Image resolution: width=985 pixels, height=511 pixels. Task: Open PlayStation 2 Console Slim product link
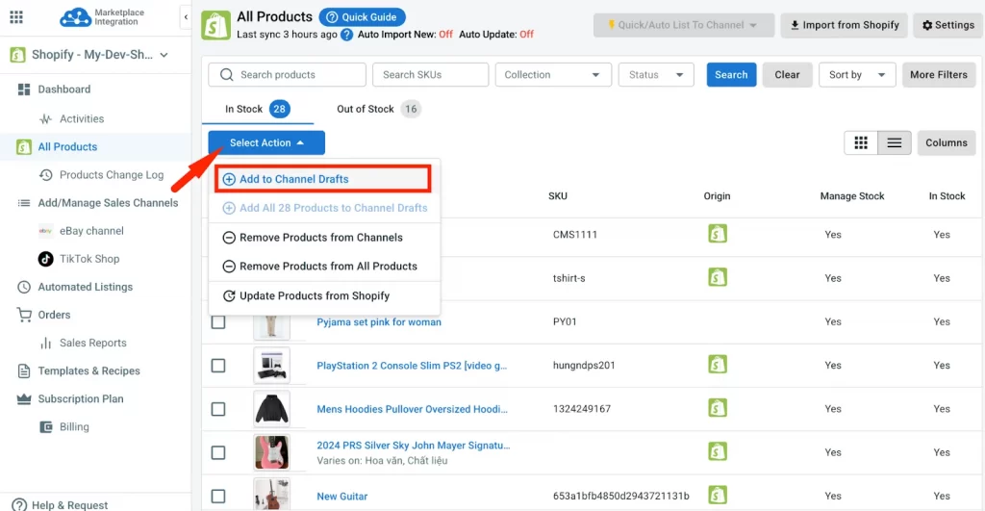(412, 365)
